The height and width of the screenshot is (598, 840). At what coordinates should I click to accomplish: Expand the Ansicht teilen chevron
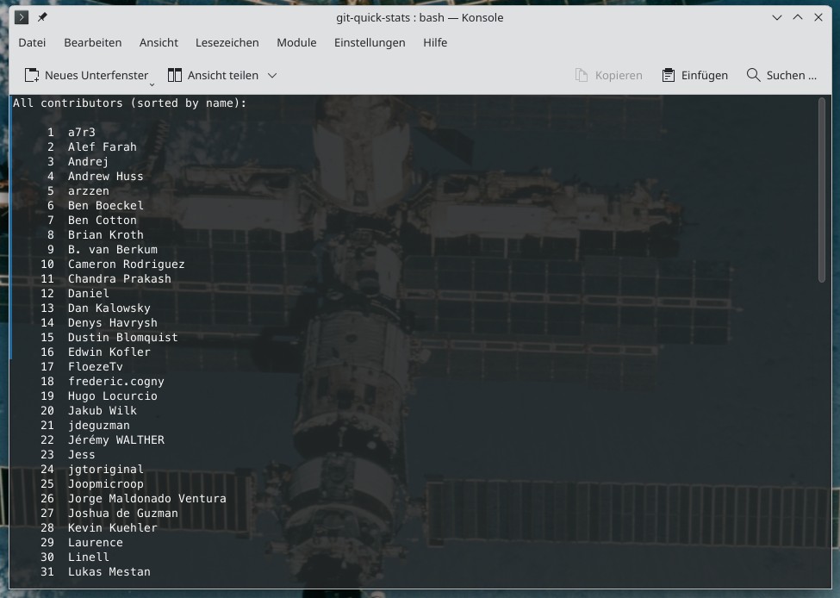tap(272, 75)
